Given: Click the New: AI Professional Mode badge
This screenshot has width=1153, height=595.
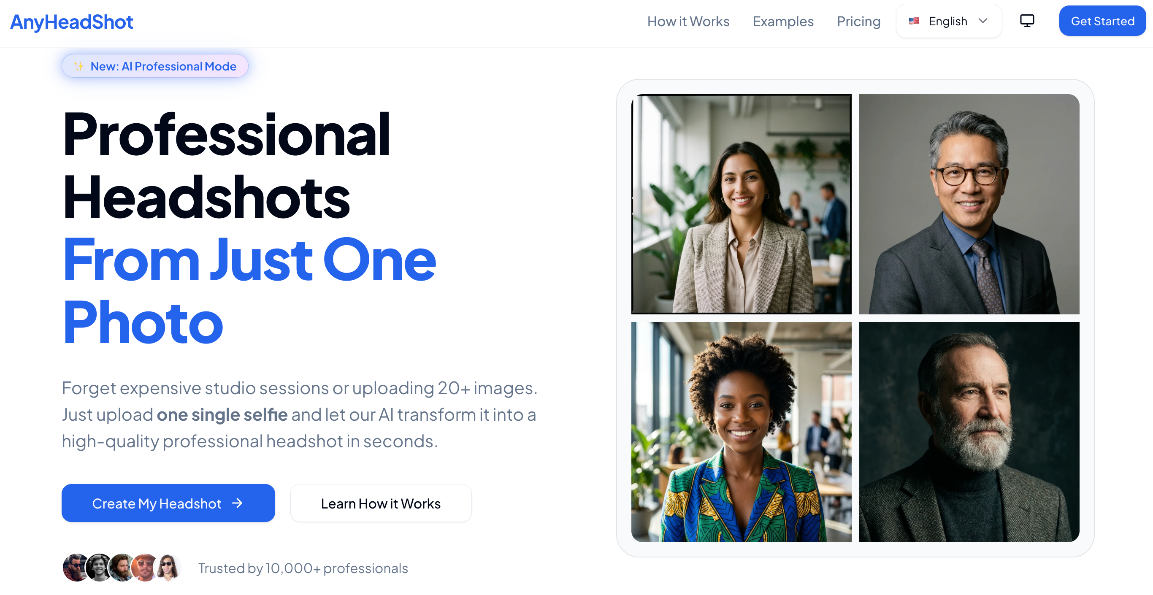Looking at the screenshot, I should pos(155,66).
